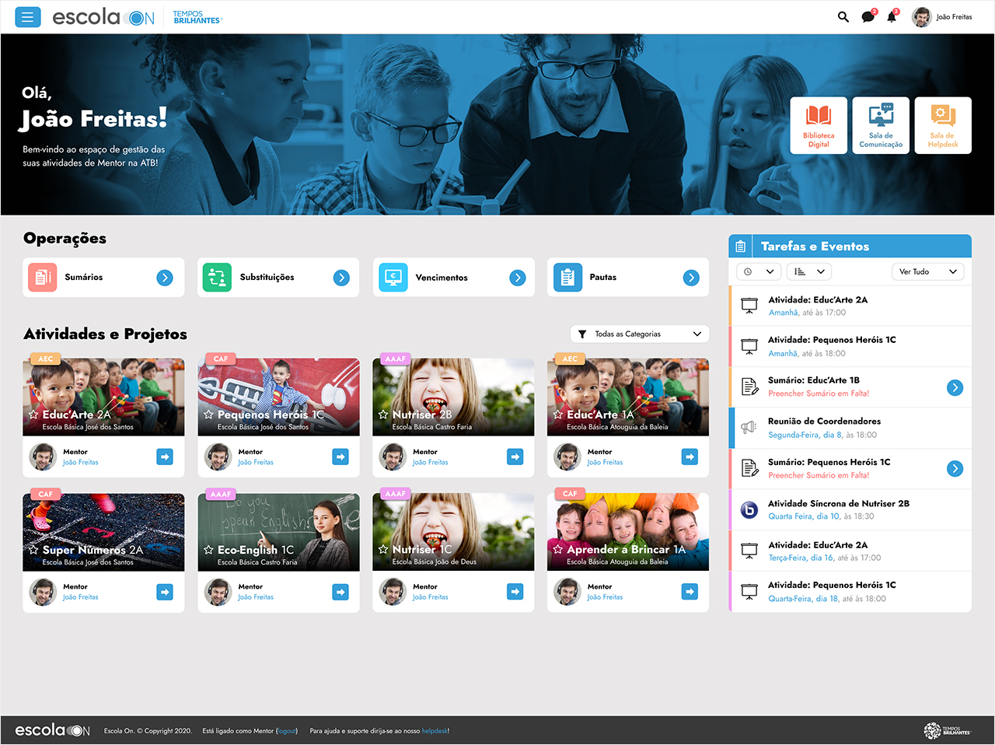The height and width of the screenshot is (745, 995).
Task: Star the Aprender a Brincar 1A activity
Action: [557, 549]
